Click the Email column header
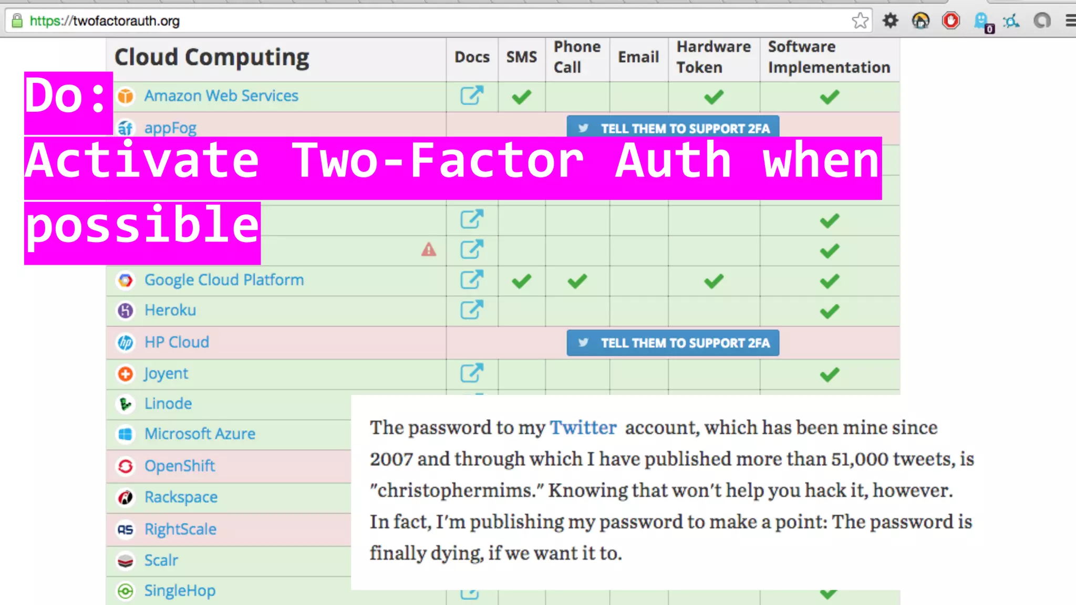 tap(638, 57)
